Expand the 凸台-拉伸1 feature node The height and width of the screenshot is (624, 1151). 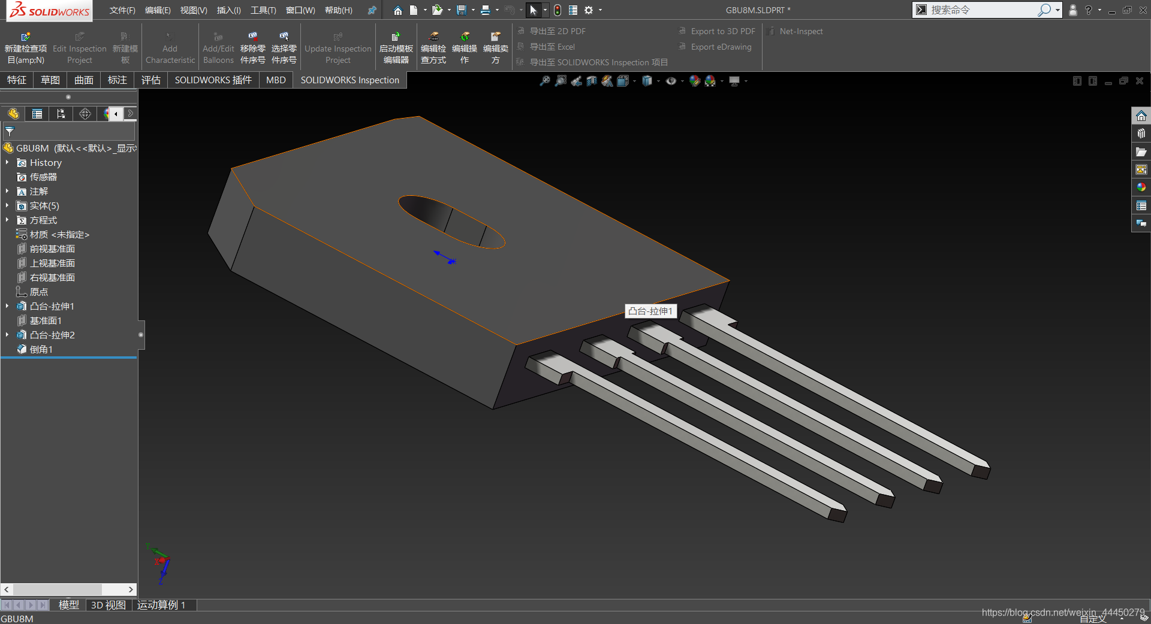(x=7, y=306)
